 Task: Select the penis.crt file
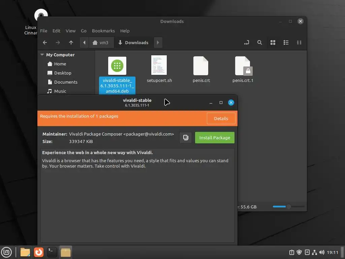[201, 69]
